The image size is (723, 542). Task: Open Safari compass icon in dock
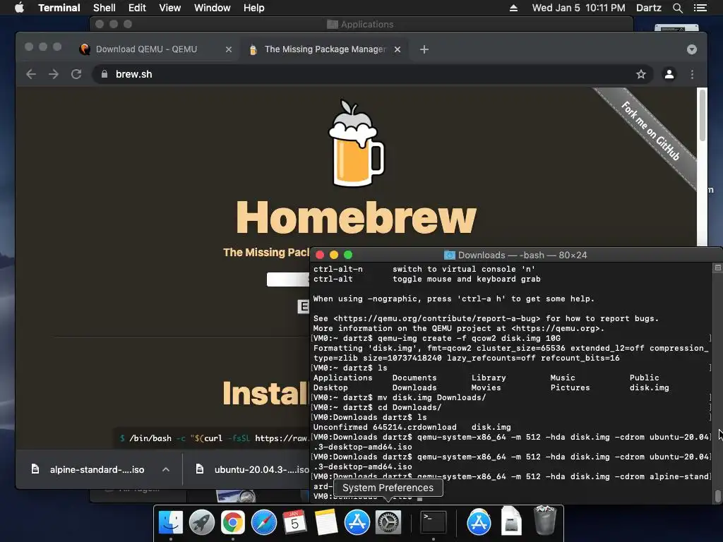pos(264,522)
